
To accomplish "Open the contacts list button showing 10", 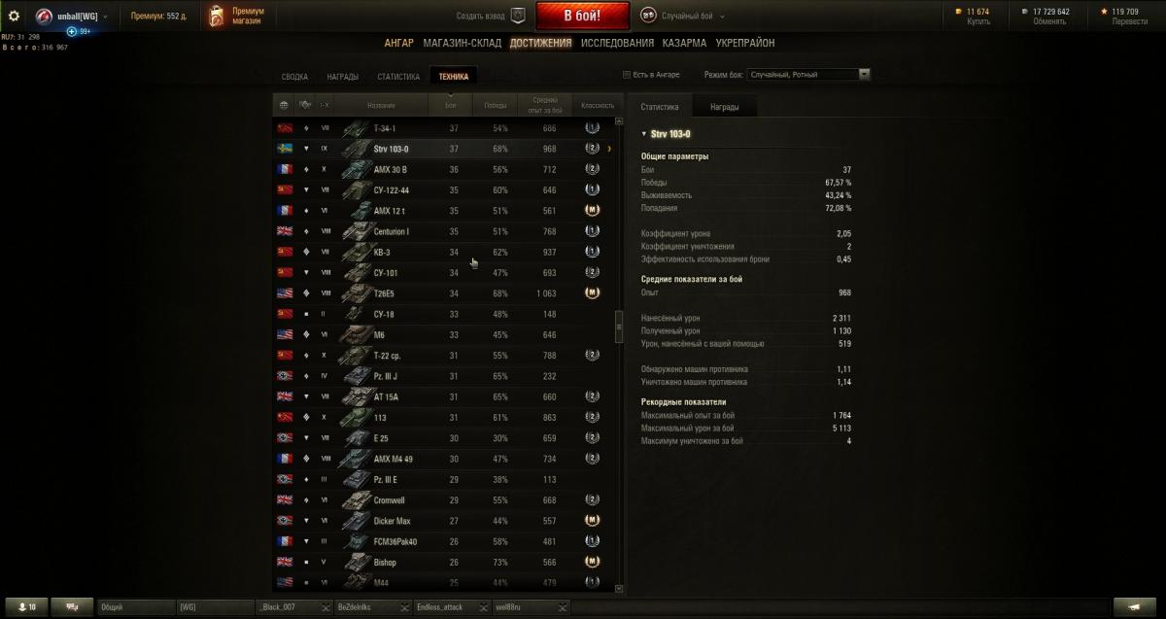I will [26, 606].
